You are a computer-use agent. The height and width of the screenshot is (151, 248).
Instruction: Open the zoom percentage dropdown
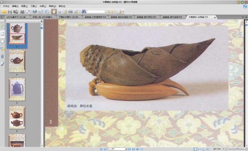point(223,149)
